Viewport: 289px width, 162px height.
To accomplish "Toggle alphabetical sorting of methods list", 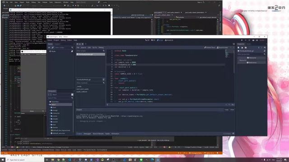I will coord(104,80).
